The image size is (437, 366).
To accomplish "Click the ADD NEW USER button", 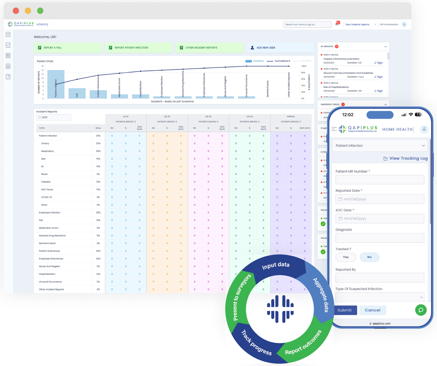I will click(280, 48).
